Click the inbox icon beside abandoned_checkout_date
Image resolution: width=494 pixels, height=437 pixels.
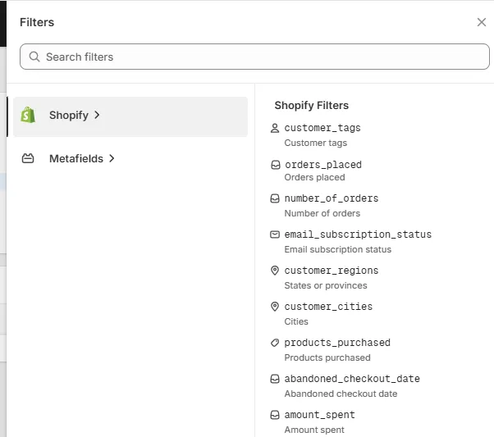275,379
